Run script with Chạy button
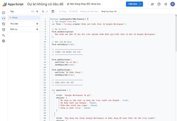 click(63, 12)
